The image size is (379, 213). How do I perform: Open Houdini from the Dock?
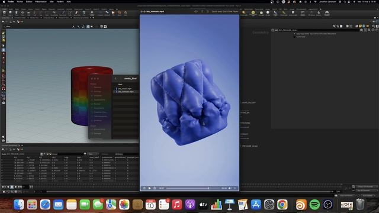pos(301,205)
